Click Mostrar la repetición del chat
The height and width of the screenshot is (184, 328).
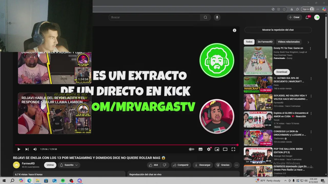278,30
